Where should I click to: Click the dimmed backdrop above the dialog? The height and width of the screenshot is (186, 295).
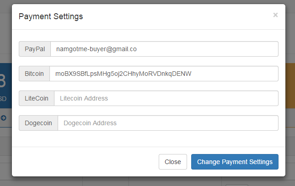146,2
